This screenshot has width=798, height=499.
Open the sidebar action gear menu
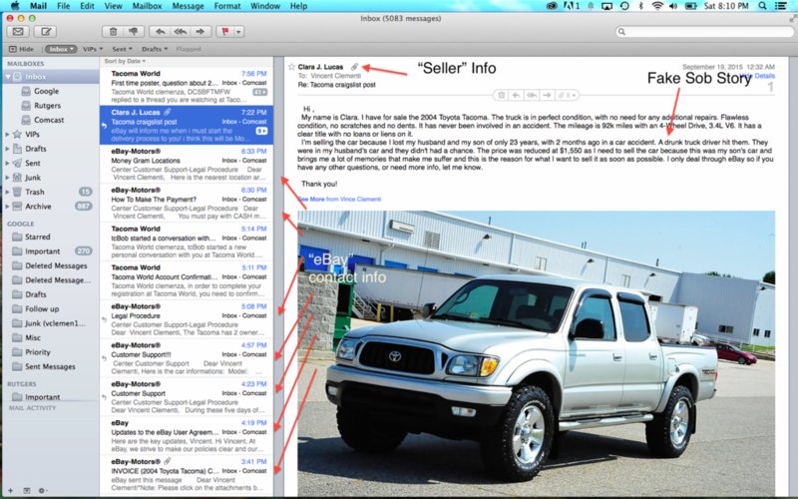tap(43, 490)
